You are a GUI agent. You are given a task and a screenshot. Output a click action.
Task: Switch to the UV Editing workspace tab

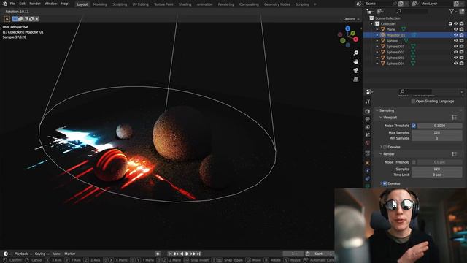tap(140, 4)
